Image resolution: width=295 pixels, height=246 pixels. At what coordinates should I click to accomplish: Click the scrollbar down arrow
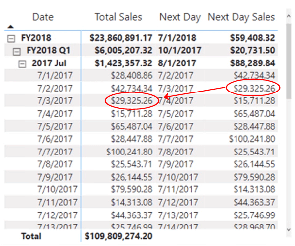tap(289, 228)
